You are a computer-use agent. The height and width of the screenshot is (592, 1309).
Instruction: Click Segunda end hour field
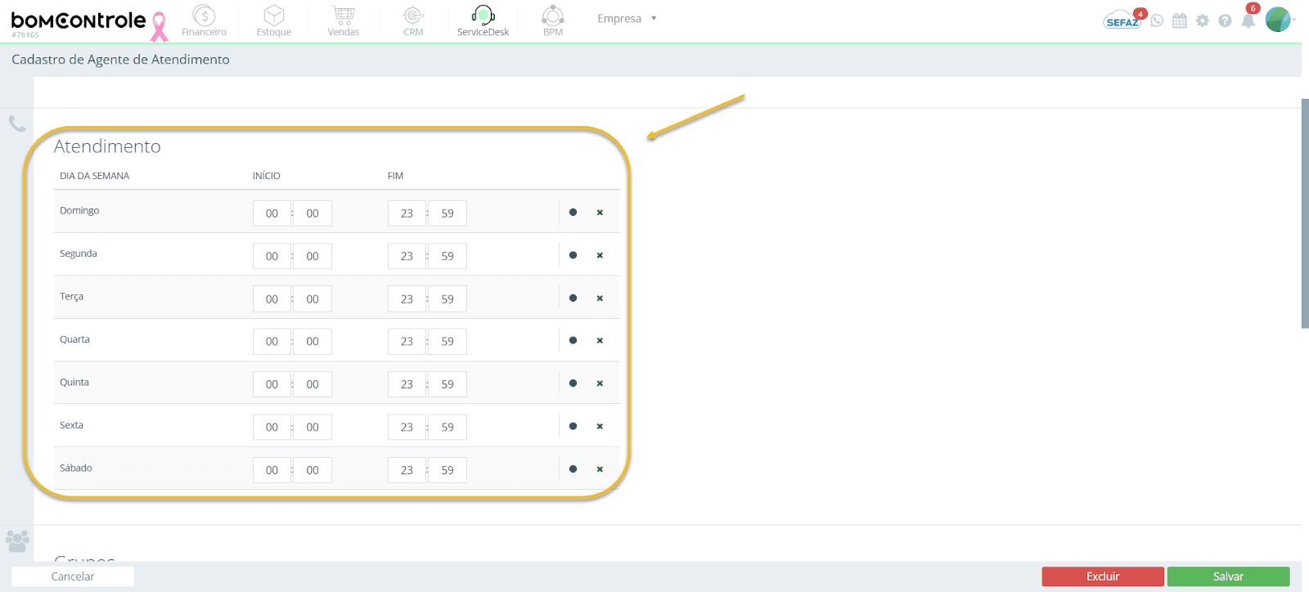click(x=407, y=256)
